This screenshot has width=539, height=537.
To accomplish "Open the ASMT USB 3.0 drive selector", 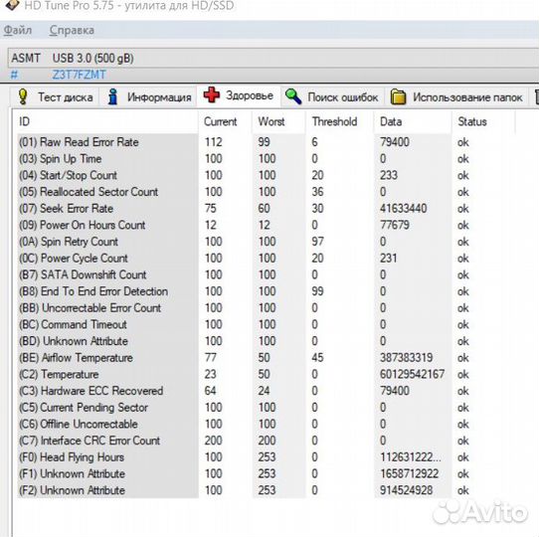I will coord(273,58).
